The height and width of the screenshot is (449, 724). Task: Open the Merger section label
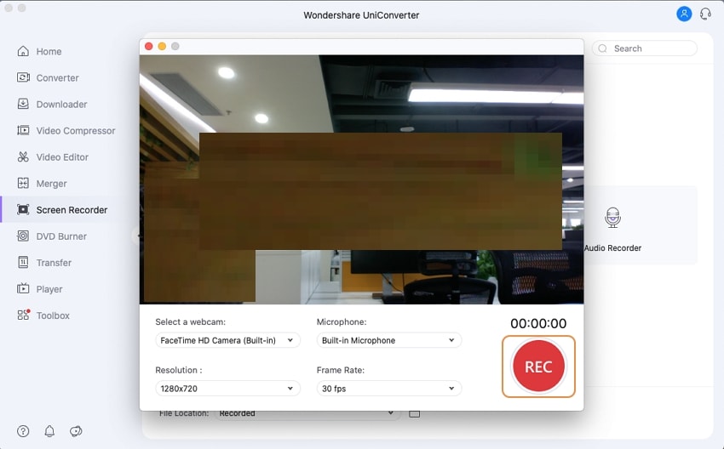[x=52, y=184]
